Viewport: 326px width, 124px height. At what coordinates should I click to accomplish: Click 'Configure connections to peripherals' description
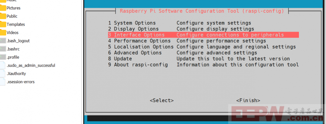(230, 35)
